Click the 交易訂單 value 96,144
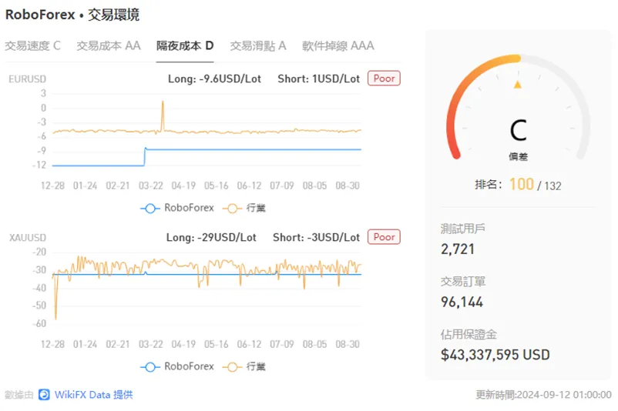The width and height of the screenshot is (618, 411). click(462, 302)
